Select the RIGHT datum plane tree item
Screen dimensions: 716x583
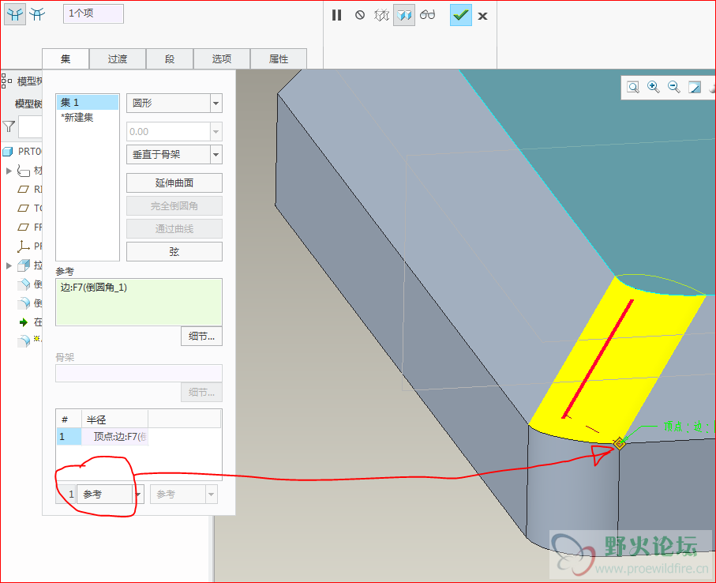pyautogui.click(x=30, y=189)
